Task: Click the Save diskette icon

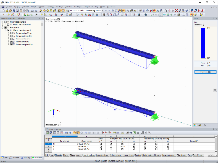Action: click(x=17, y=11)
